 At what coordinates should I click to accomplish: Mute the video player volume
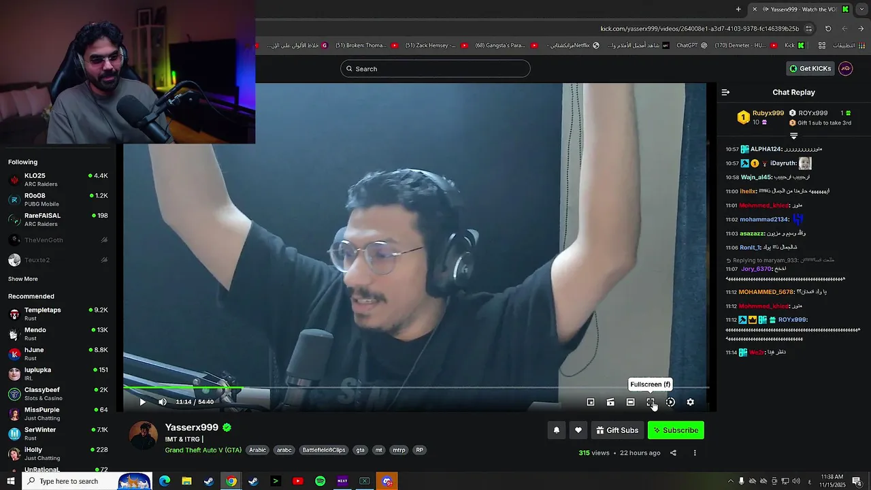[162, 402]
